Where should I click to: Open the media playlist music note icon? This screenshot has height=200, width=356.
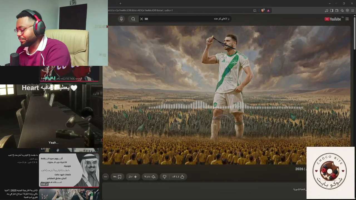pyautogui.click(x=326, y=11)
